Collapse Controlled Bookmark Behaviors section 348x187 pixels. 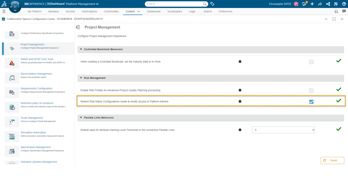[81, 49]
